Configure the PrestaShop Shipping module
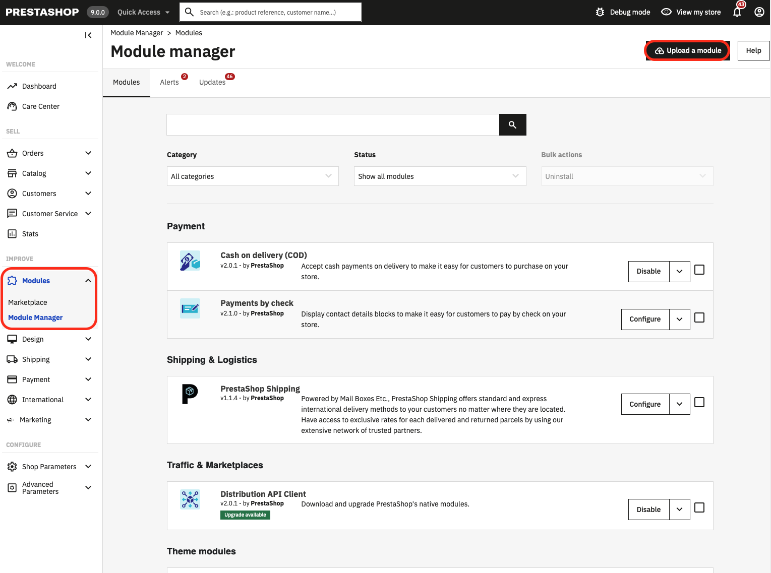771x573 pixels. (645, 404)
